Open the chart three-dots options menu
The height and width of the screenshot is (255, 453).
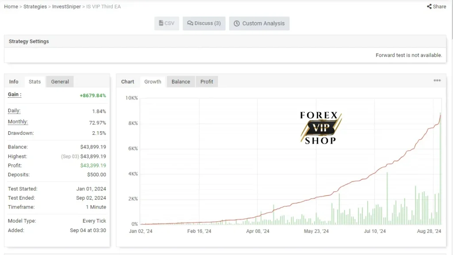coord(437,80)
